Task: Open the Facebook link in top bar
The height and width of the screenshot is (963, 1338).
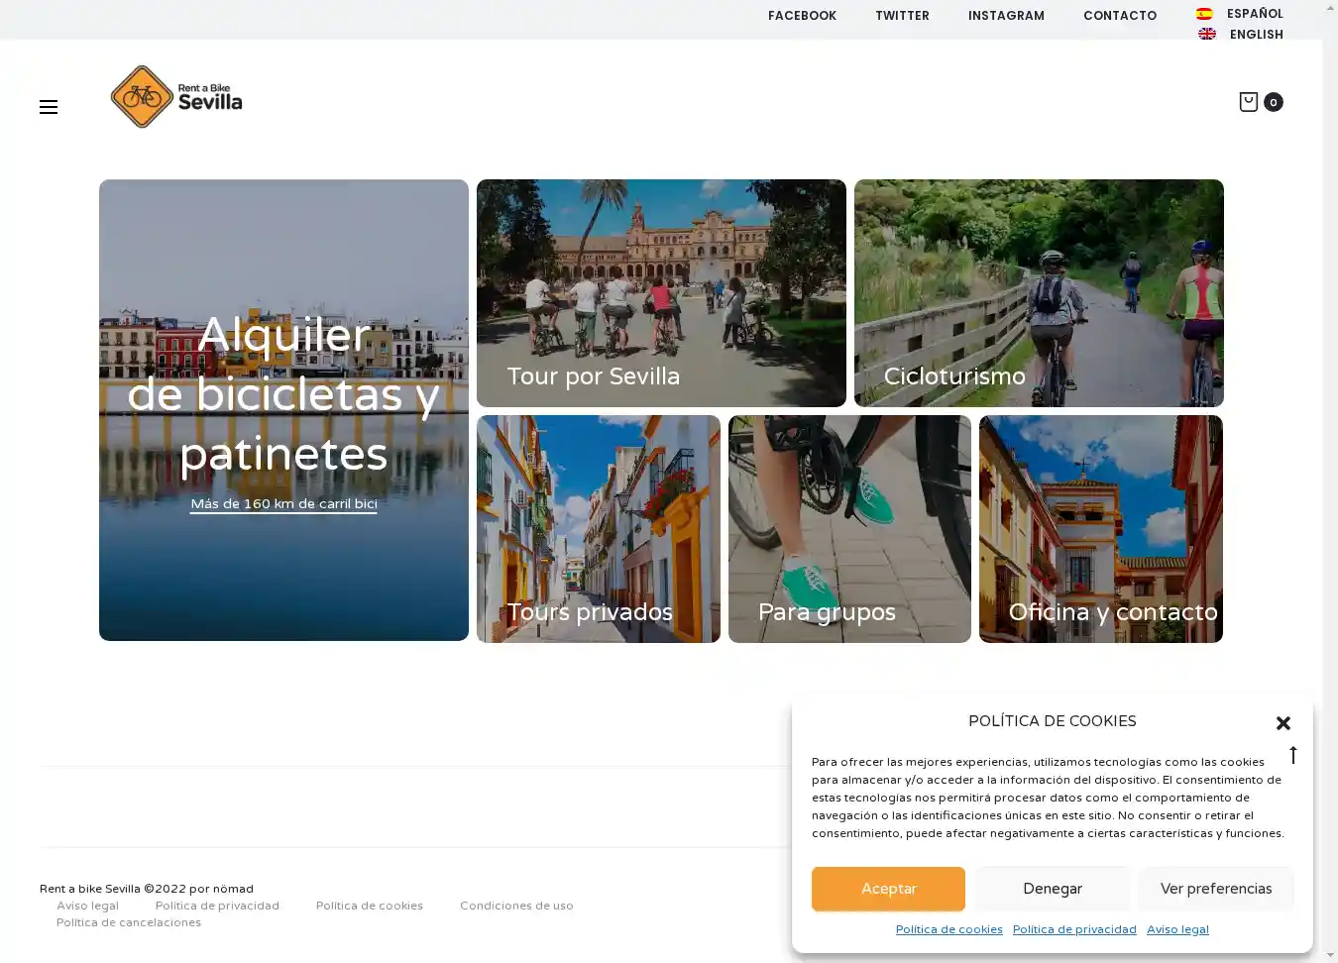Action: pyautogui.click(x=802, y=16)
